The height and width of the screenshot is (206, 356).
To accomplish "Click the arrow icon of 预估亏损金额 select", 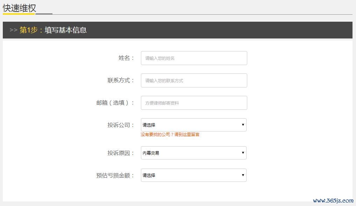I will [243, 175].
